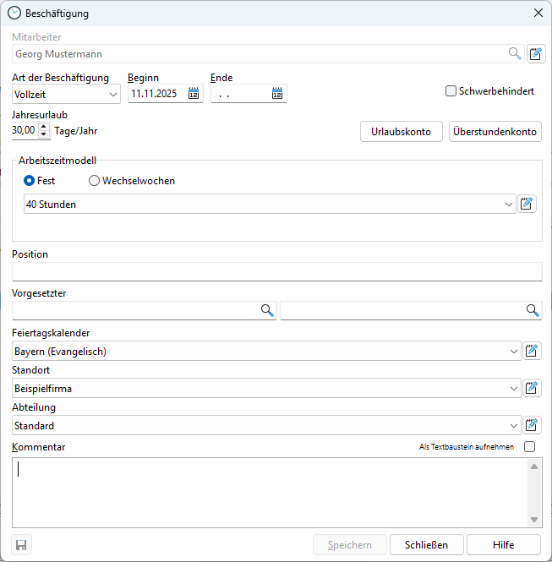Screen dimensions: 552x562
Task: Click into the Position text field
Action: click(x=276, y=271)
